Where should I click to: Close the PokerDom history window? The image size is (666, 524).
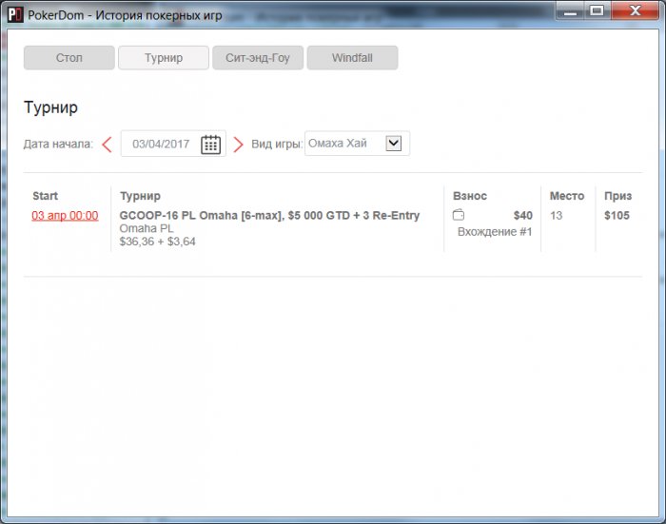coord(635,11)
